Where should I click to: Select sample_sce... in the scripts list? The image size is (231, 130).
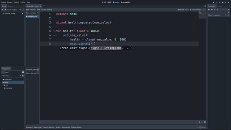click(32, 17)
